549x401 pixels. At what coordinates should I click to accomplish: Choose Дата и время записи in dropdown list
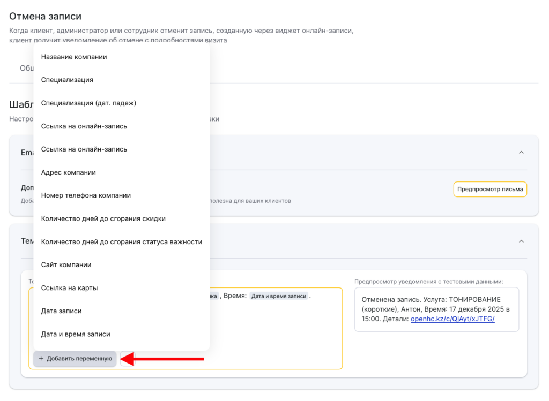click(76, 334)
